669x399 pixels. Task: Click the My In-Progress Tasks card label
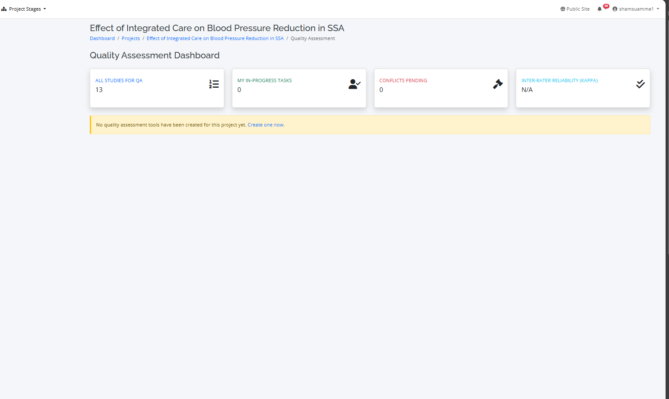point(264,80)
